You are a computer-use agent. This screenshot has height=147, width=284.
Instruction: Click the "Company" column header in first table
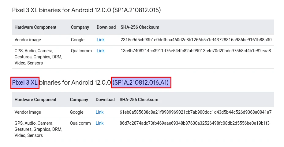[x=80, y=27]
